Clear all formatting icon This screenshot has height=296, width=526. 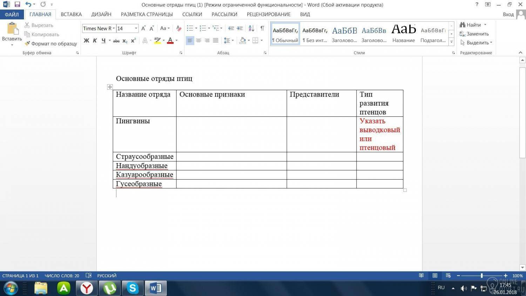click(179, 28)
